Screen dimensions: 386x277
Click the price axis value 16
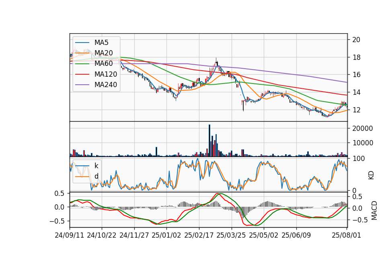[x=356, y=75]
